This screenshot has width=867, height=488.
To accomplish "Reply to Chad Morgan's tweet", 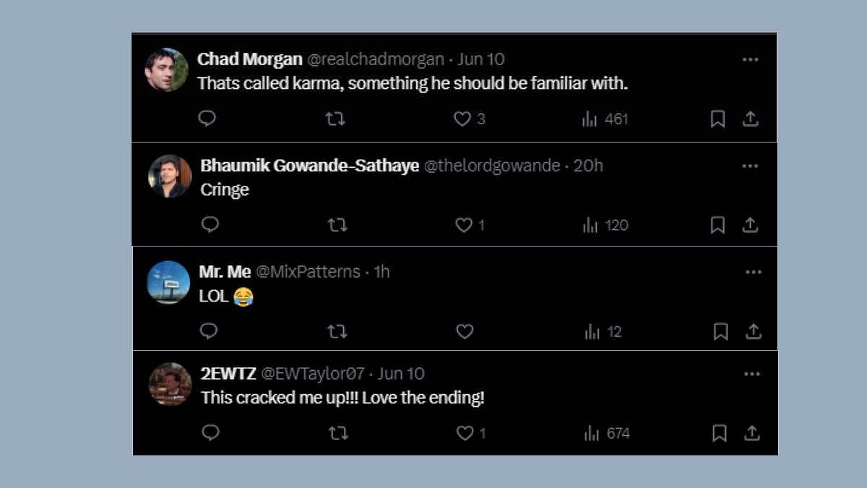I will 207,119.
